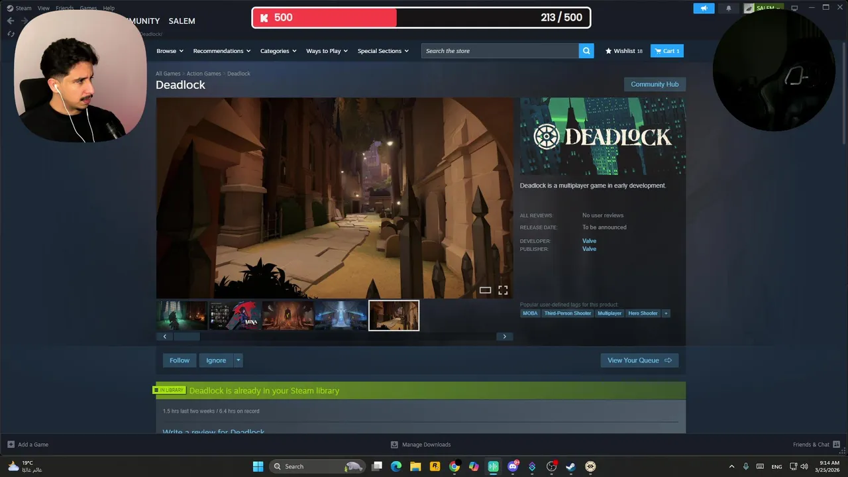Open the notifications bell icon
Screen dimensions: 848x477
[x=729, y=8]
